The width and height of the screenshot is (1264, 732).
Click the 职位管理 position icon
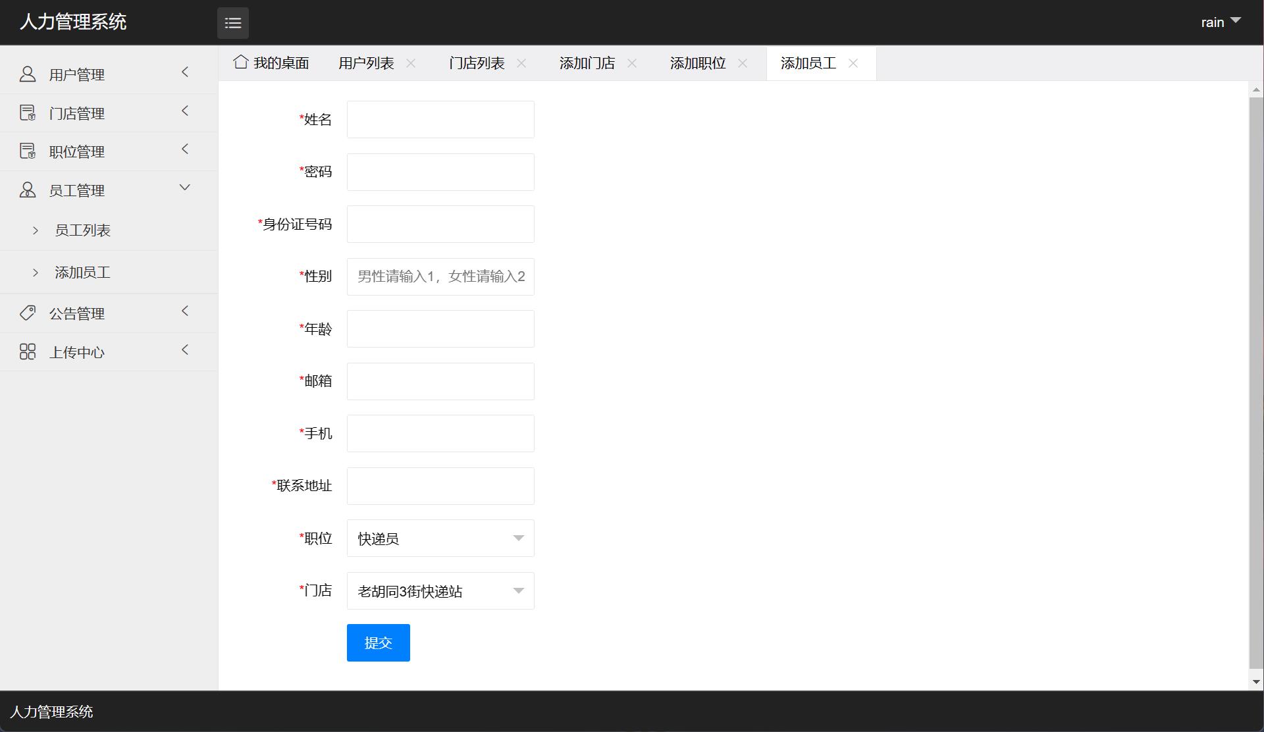click(27, 151)
